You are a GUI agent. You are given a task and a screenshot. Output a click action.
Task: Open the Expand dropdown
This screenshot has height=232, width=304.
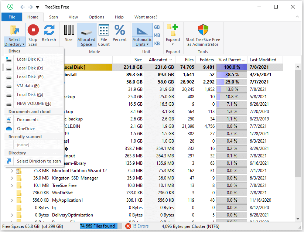coord(173,35)
